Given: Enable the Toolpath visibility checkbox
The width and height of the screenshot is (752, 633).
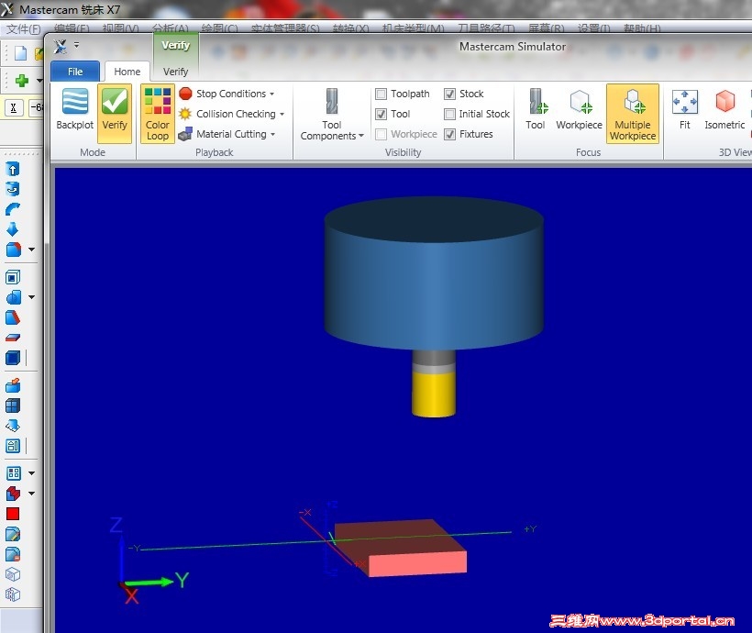Looking at the screenshot, I should coord(381,94).
